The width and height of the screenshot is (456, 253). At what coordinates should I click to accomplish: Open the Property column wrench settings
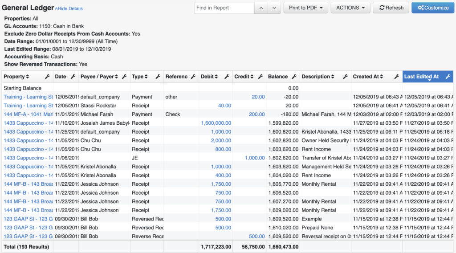pyautogui.click(x=47, y=77)
